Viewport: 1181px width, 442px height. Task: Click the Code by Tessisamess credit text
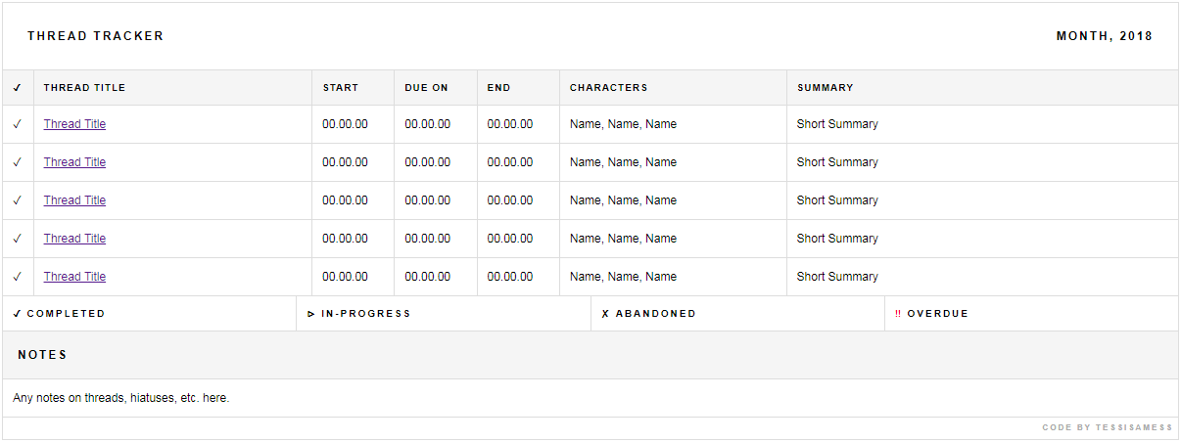click(1107, 428)
